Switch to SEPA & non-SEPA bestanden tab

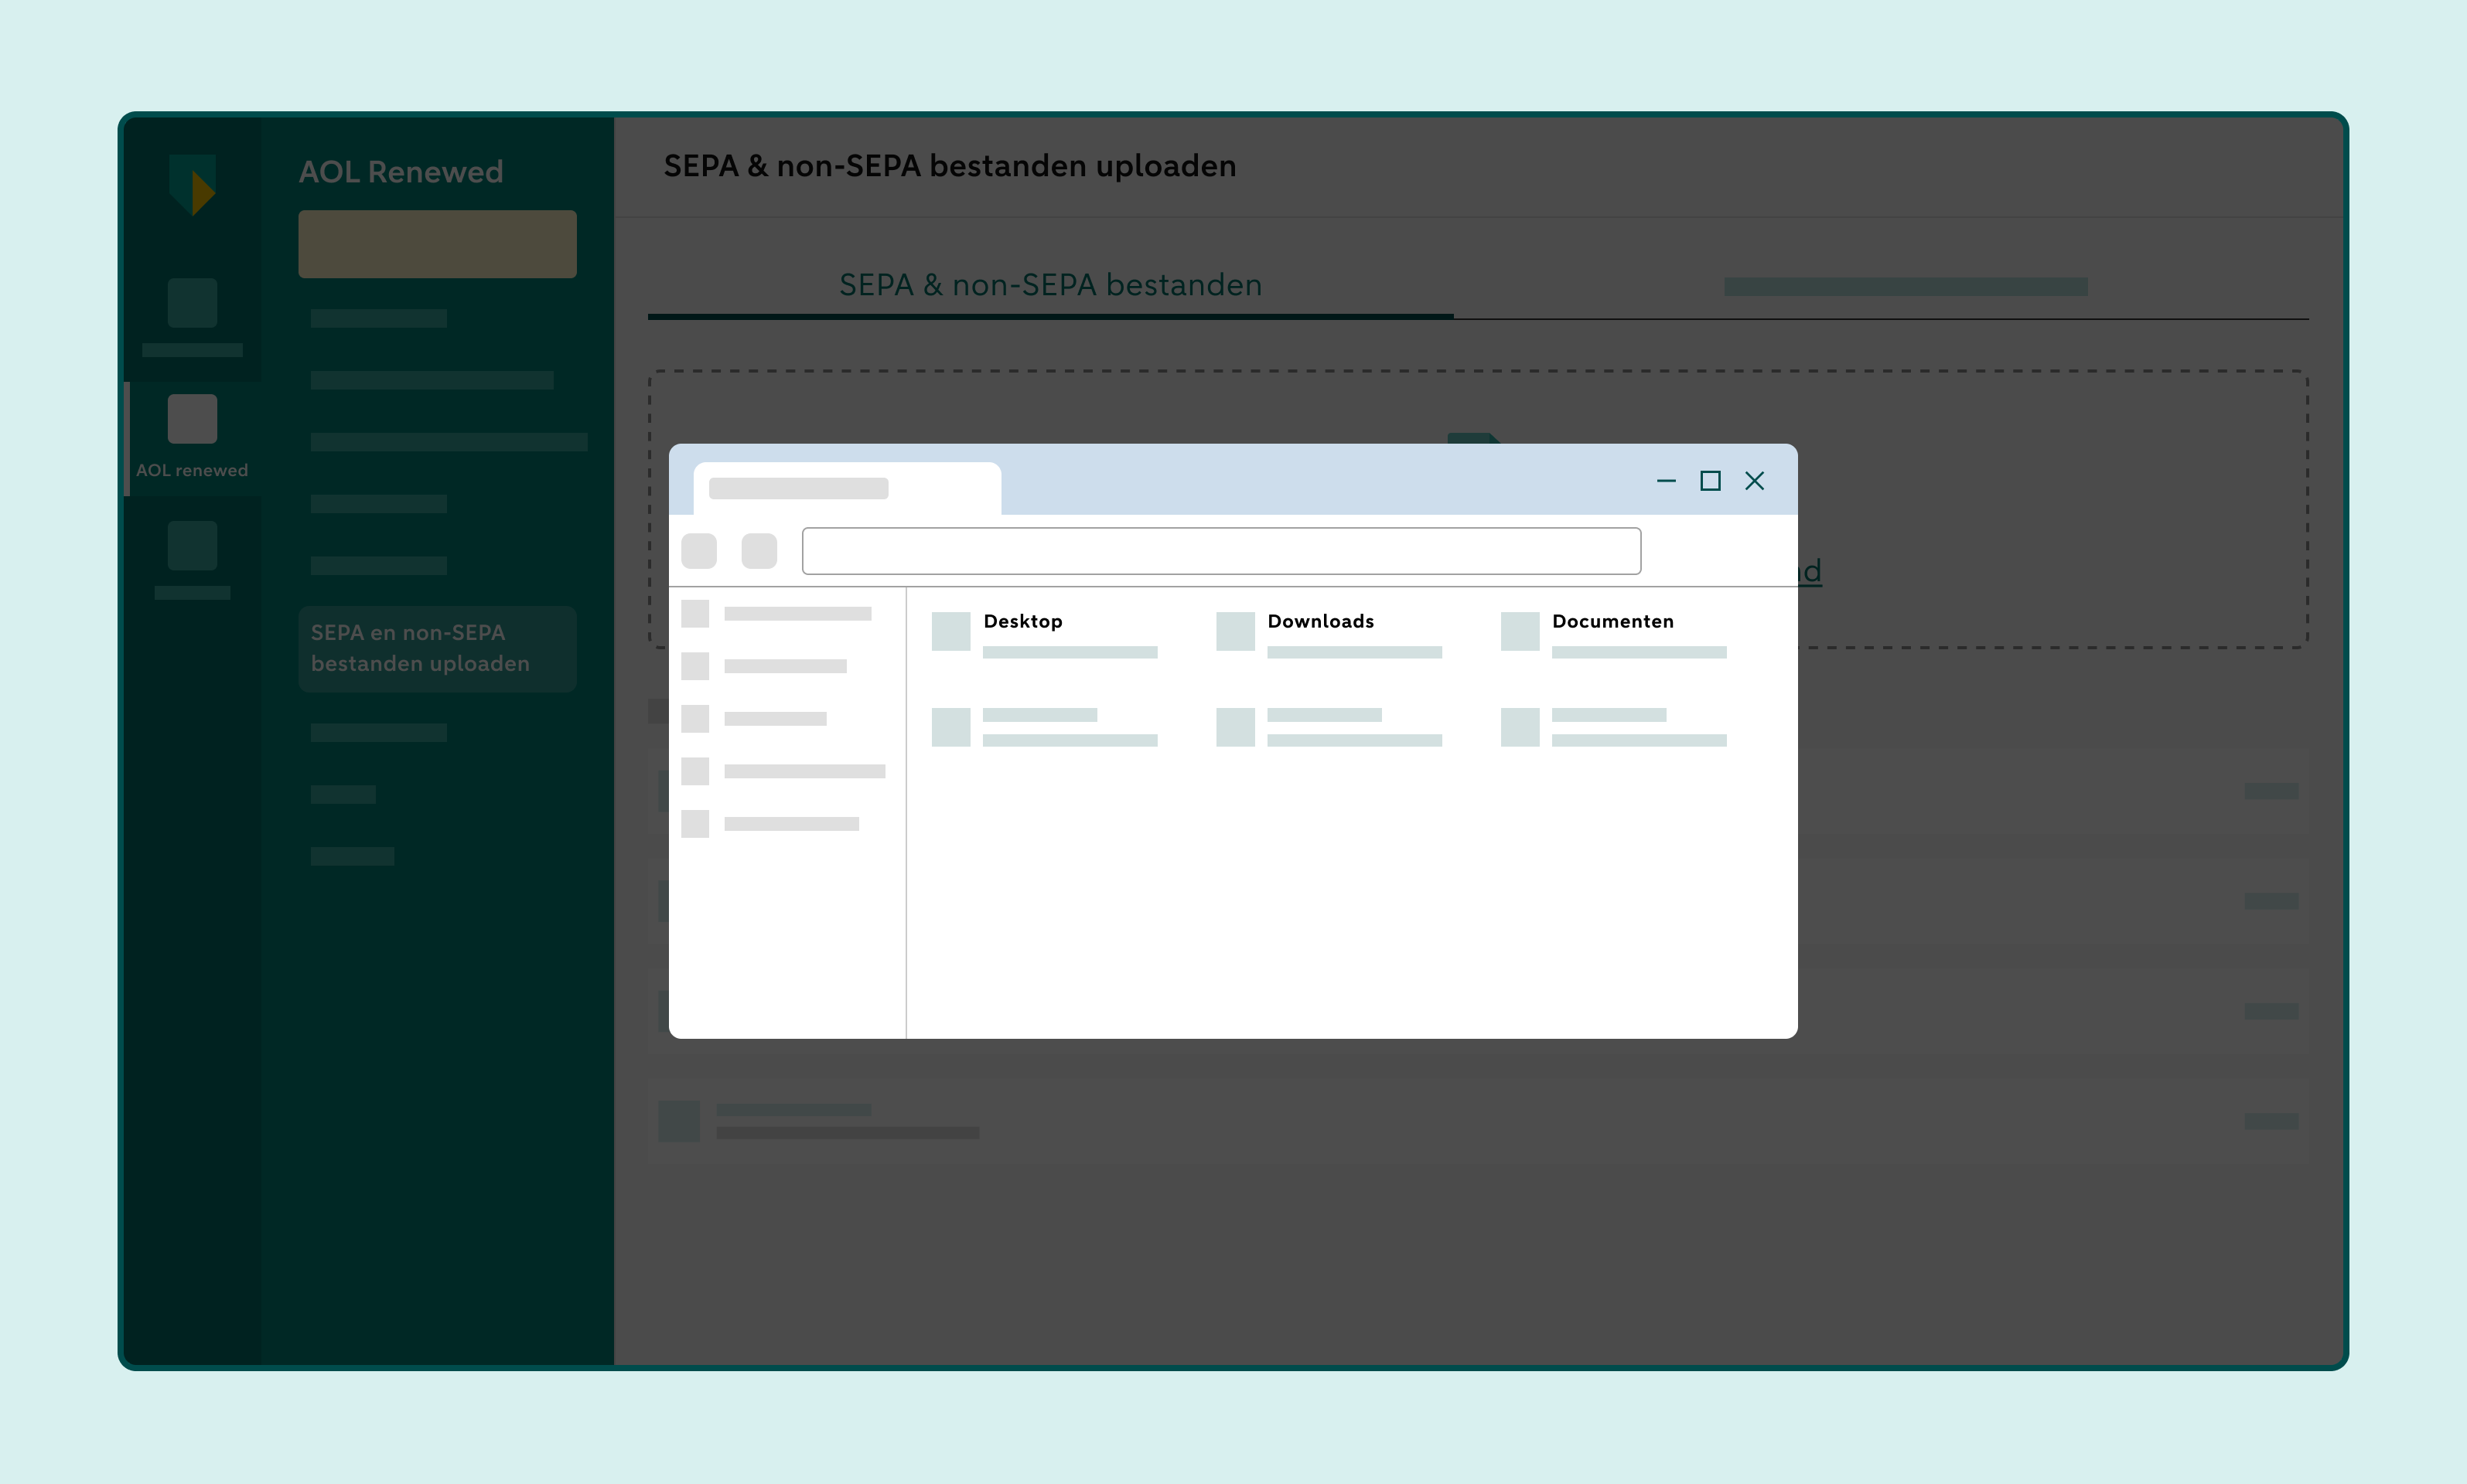(x=1050, y=286)
